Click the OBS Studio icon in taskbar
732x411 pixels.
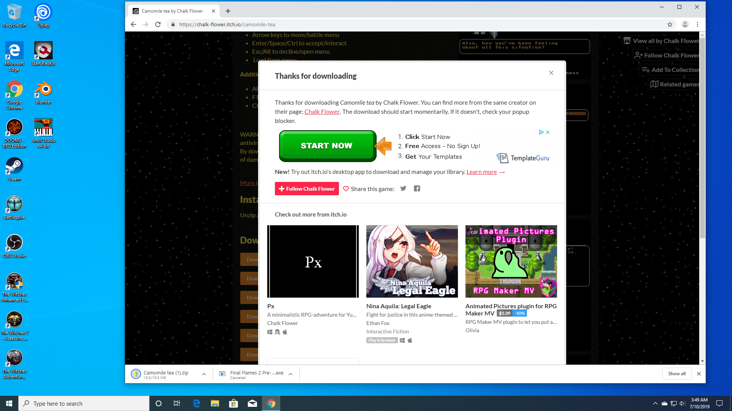14,244
